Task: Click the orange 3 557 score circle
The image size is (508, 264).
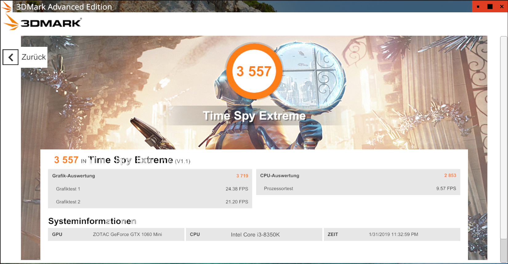Action: 254,71
